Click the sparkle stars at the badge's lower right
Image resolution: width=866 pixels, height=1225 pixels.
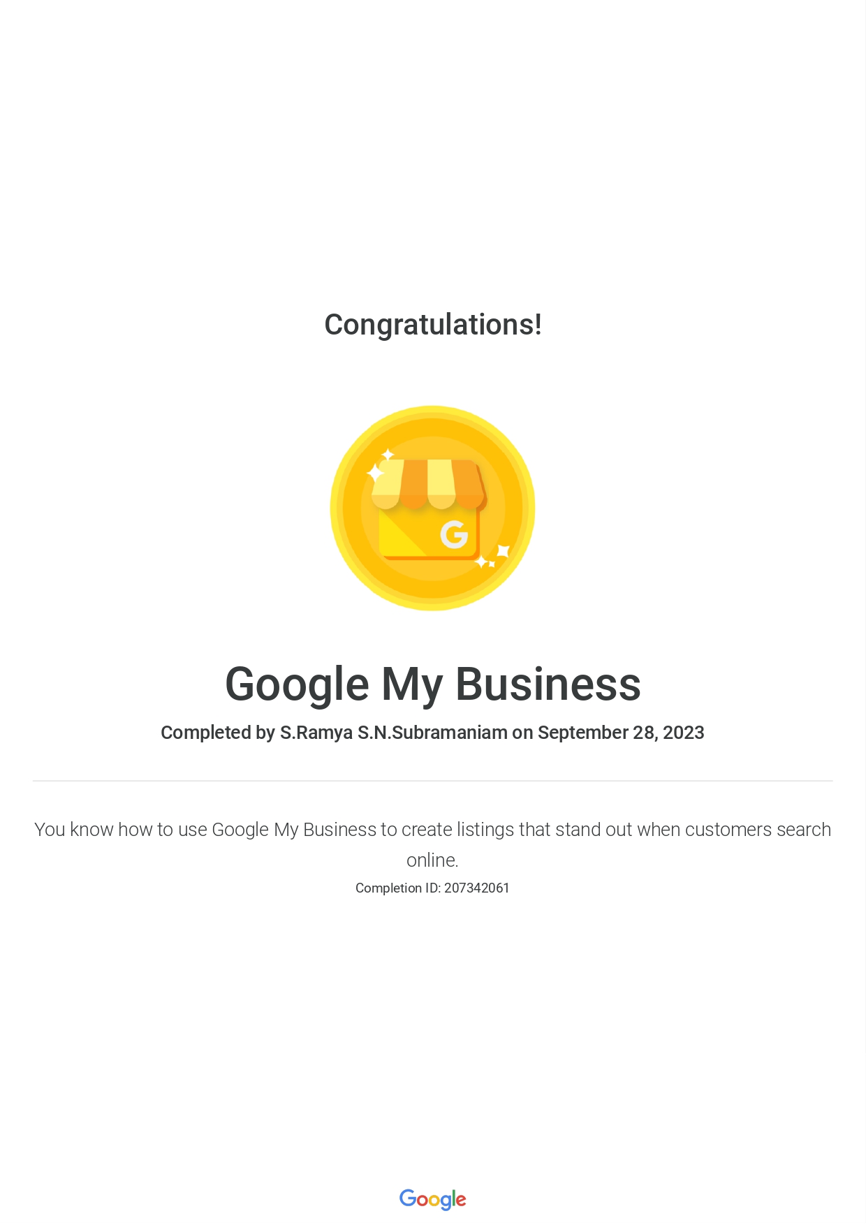[x=492, y=557]
